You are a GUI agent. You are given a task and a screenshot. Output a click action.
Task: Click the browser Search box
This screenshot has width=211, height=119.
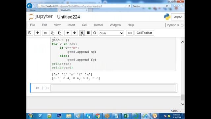[x=149, y=6]
